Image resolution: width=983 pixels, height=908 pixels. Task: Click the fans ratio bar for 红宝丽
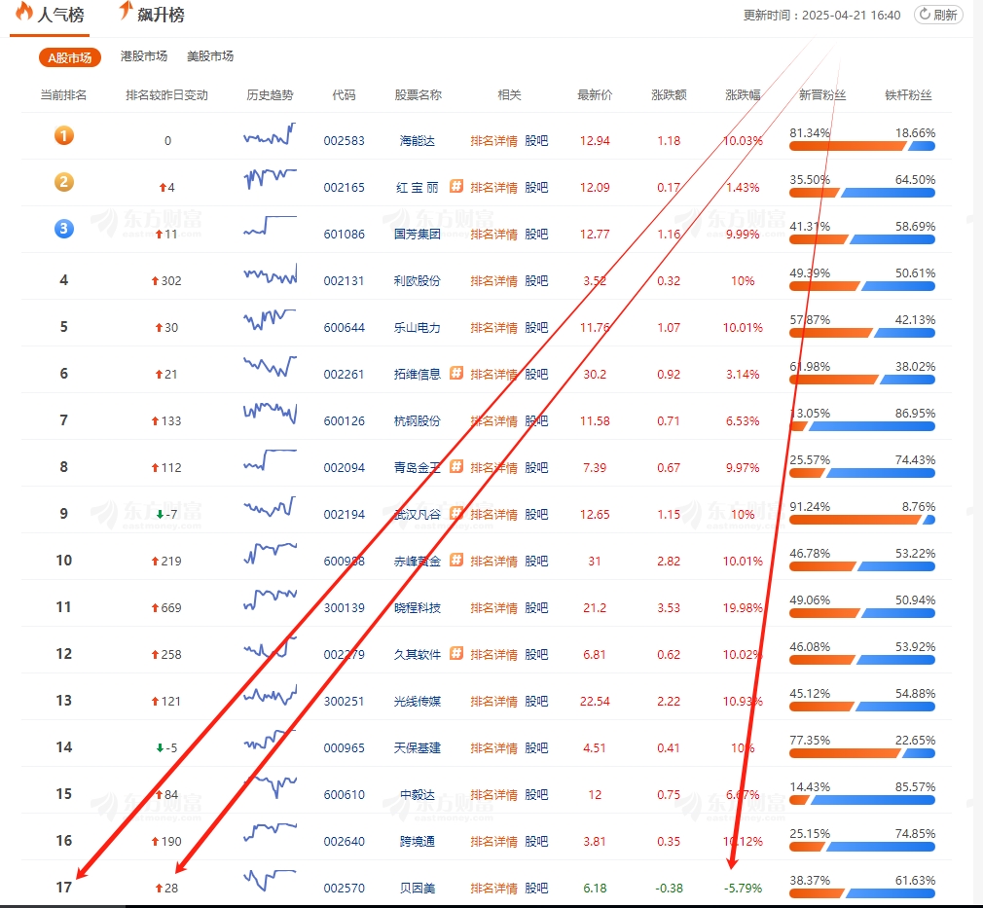(862, 193)
